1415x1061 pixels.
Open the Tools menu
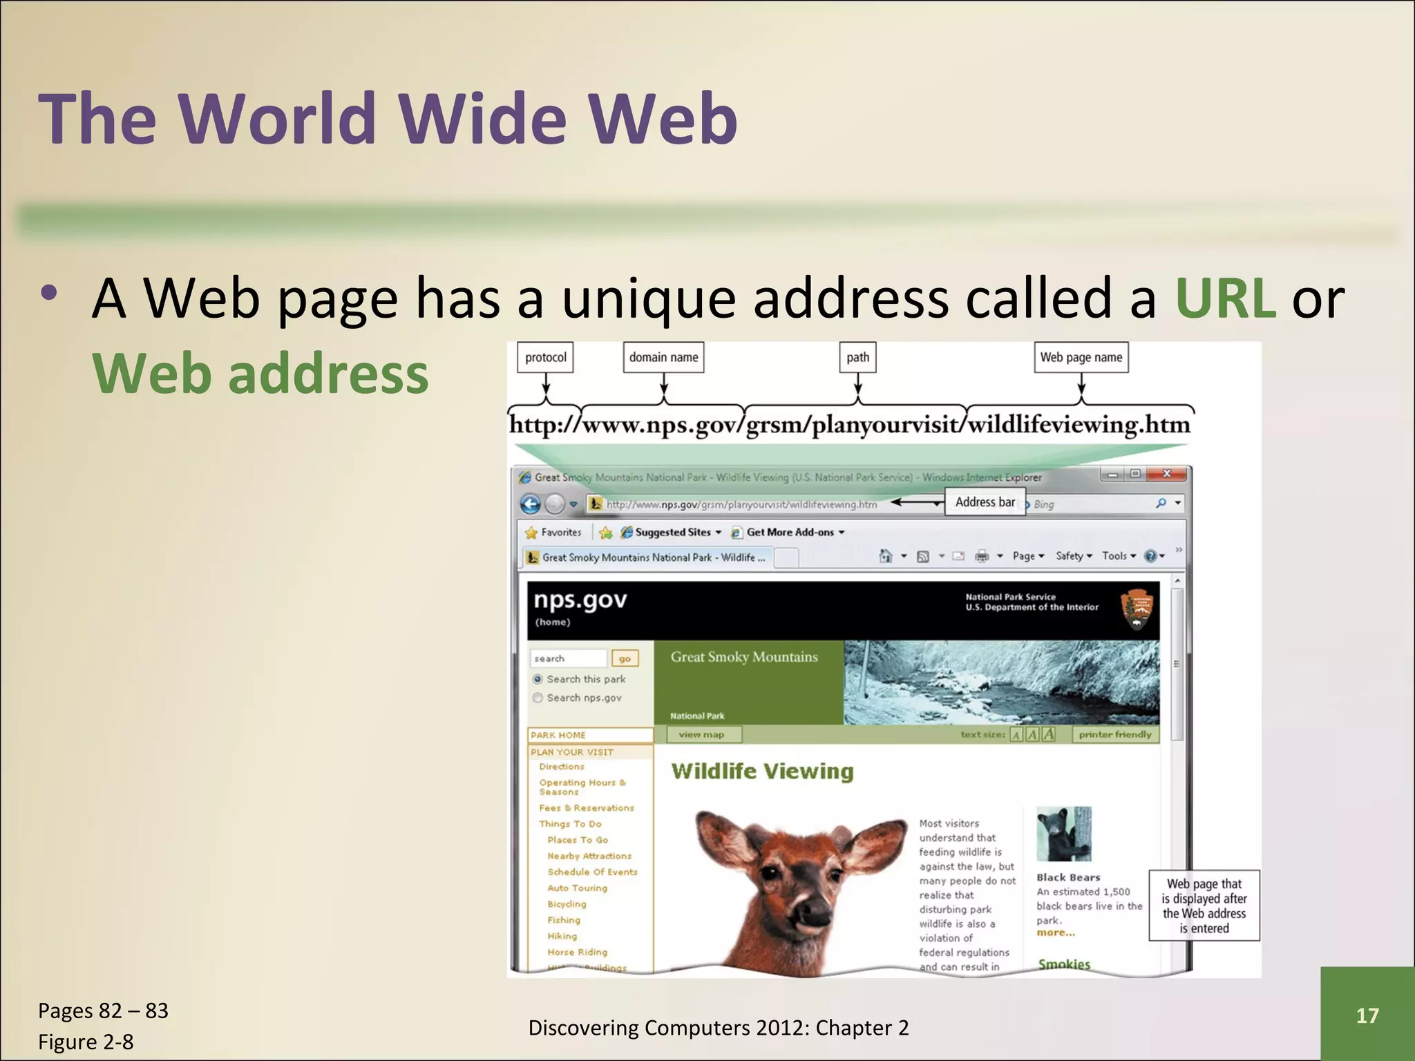pos(1119,556)
